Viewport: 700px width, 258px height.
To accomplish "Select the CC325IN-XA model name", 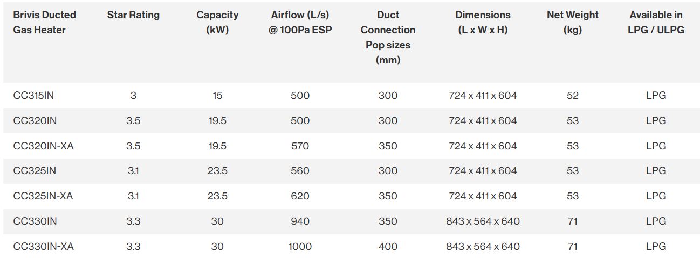I will 43,196.
